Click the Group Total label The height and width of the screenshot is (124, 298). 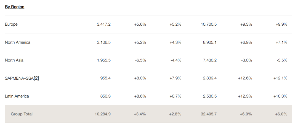point(22,114)
